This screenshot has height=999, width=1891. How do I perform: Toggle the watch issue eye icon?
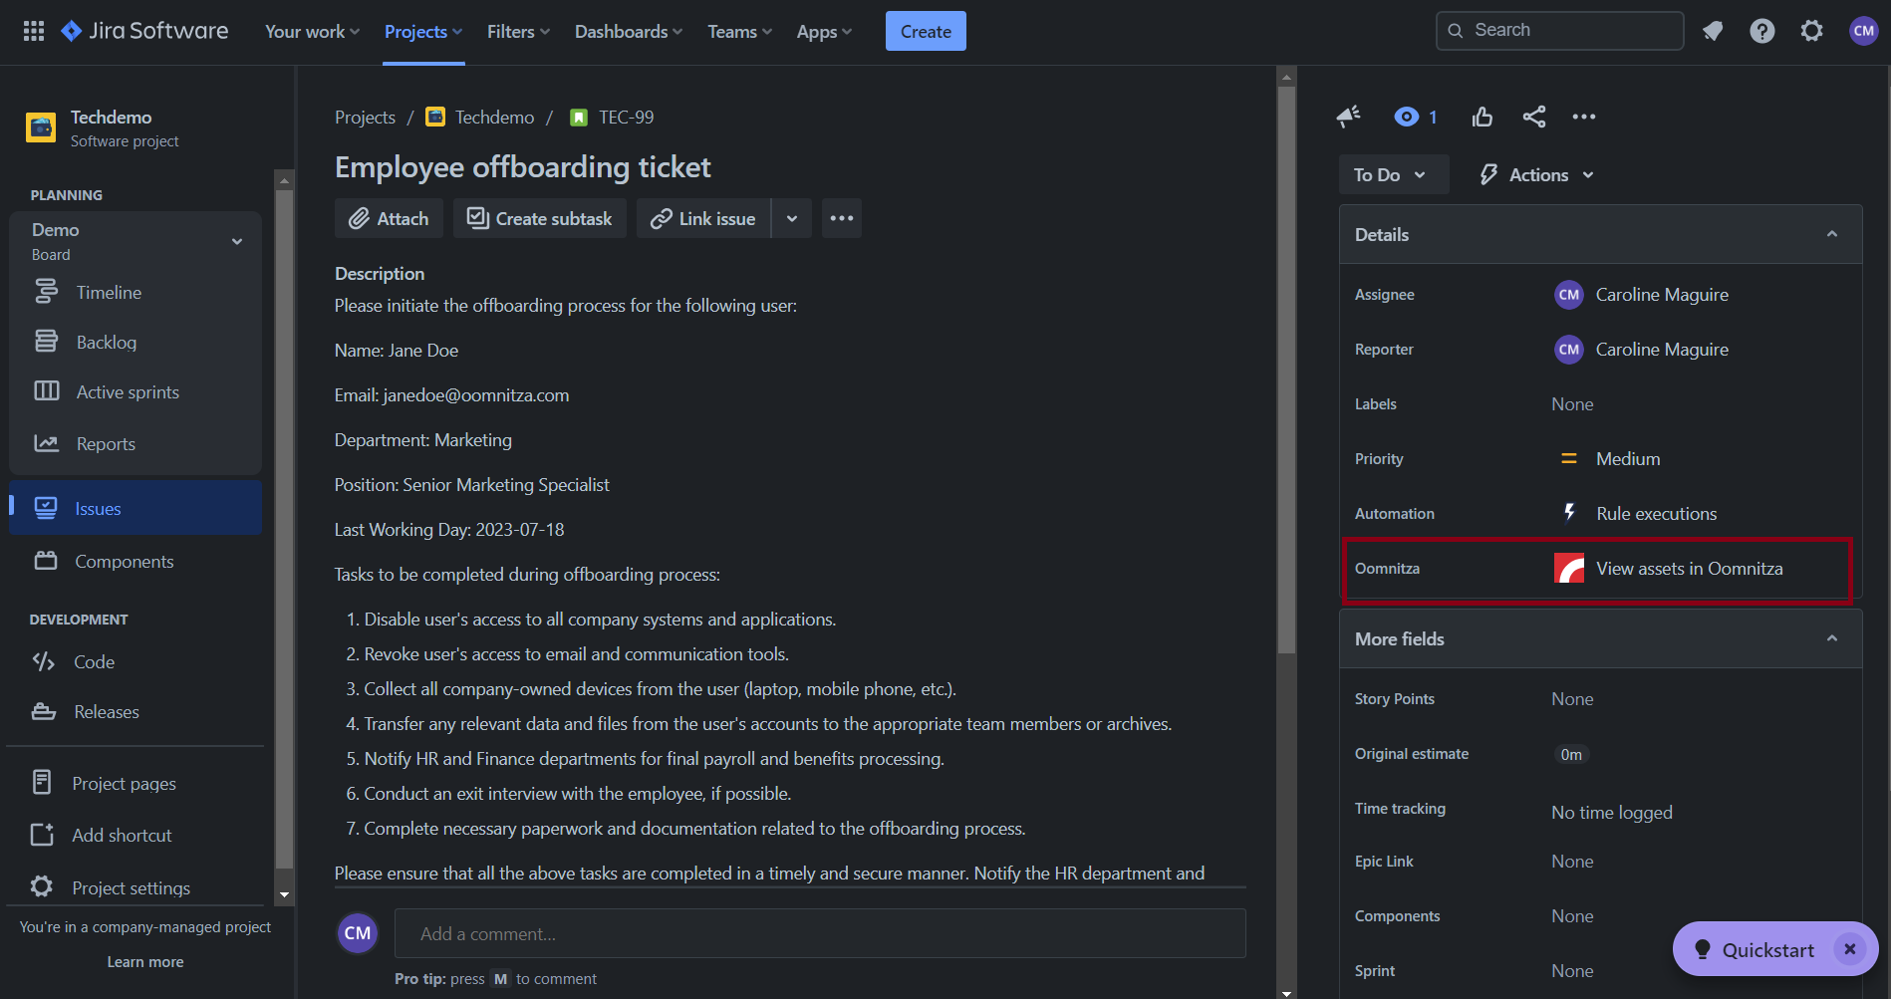(1406, 118)
